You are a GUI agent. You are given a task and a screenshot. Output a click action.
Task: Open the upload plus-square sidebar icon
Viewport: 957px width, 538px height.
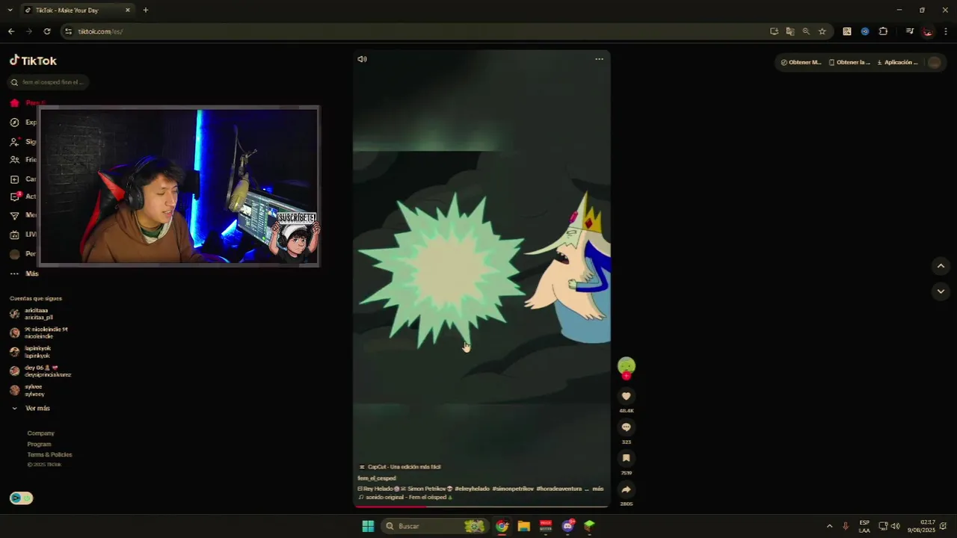(x=14, y=179)
